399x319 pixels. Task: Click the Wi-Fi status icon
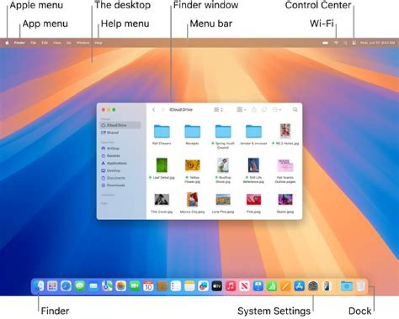click(336, 43)
